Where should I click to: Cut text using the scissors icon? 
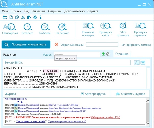[23, 17]
